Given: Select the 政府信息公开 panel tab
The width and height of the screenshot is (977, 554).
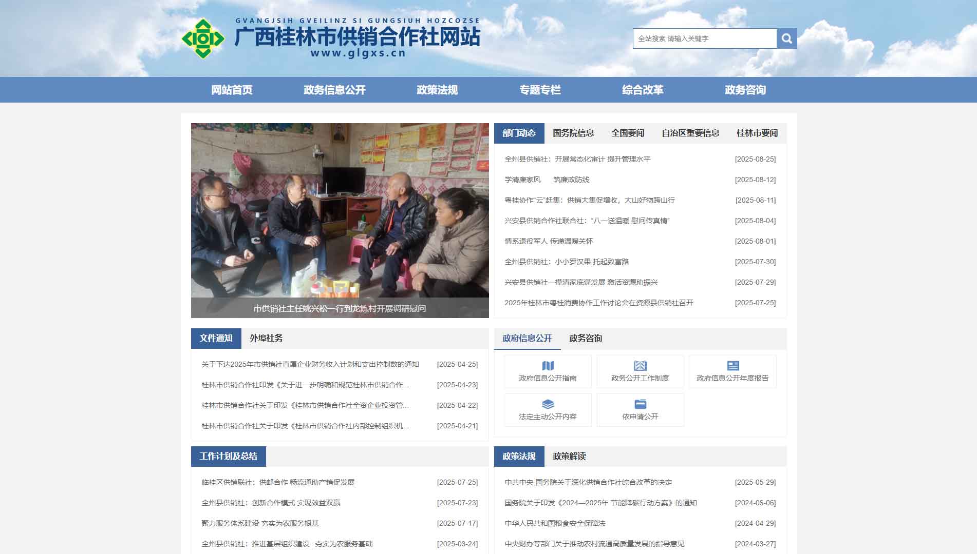Looking at the screenshot, I should pos(527,339).
